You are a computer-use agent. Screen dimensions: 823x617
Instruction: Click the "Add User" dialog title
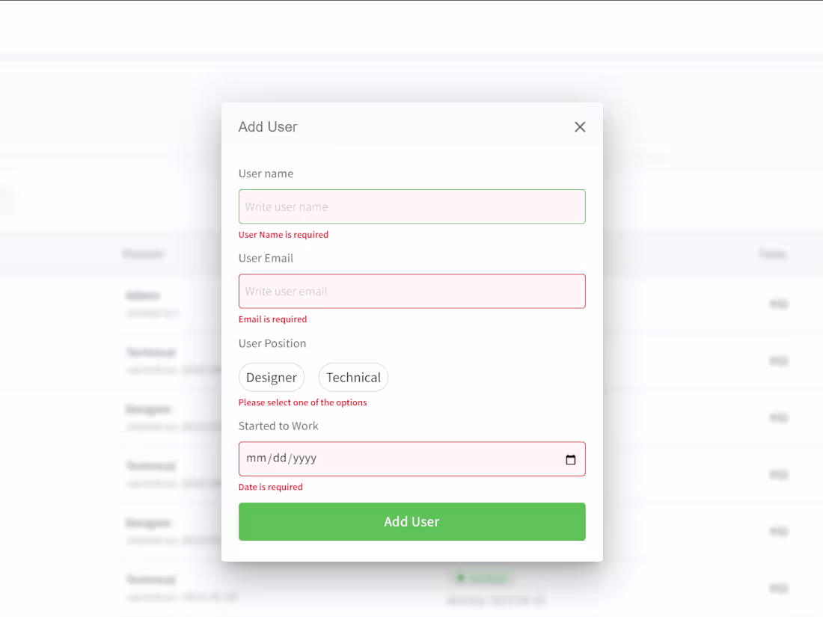267,127
